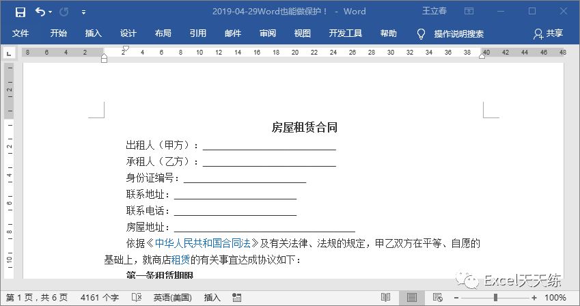Switch to the 插入 ribbon tab
This screenshot has height=306, width=580.
click(93, 33)
